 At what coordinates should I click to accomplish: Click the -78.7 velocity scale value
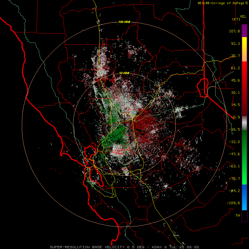[x=234, y=179]
